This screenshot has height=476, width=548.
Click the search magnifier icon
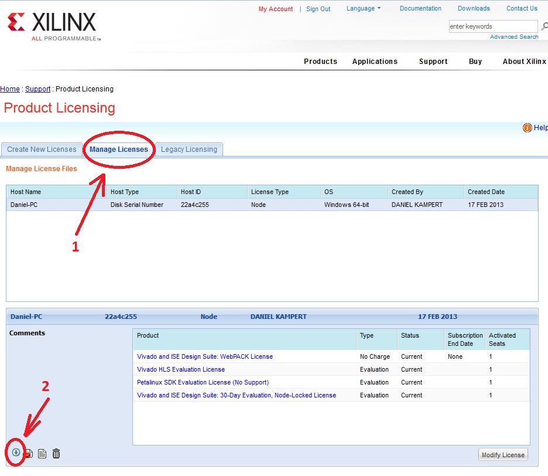click(x=544, y=26)
